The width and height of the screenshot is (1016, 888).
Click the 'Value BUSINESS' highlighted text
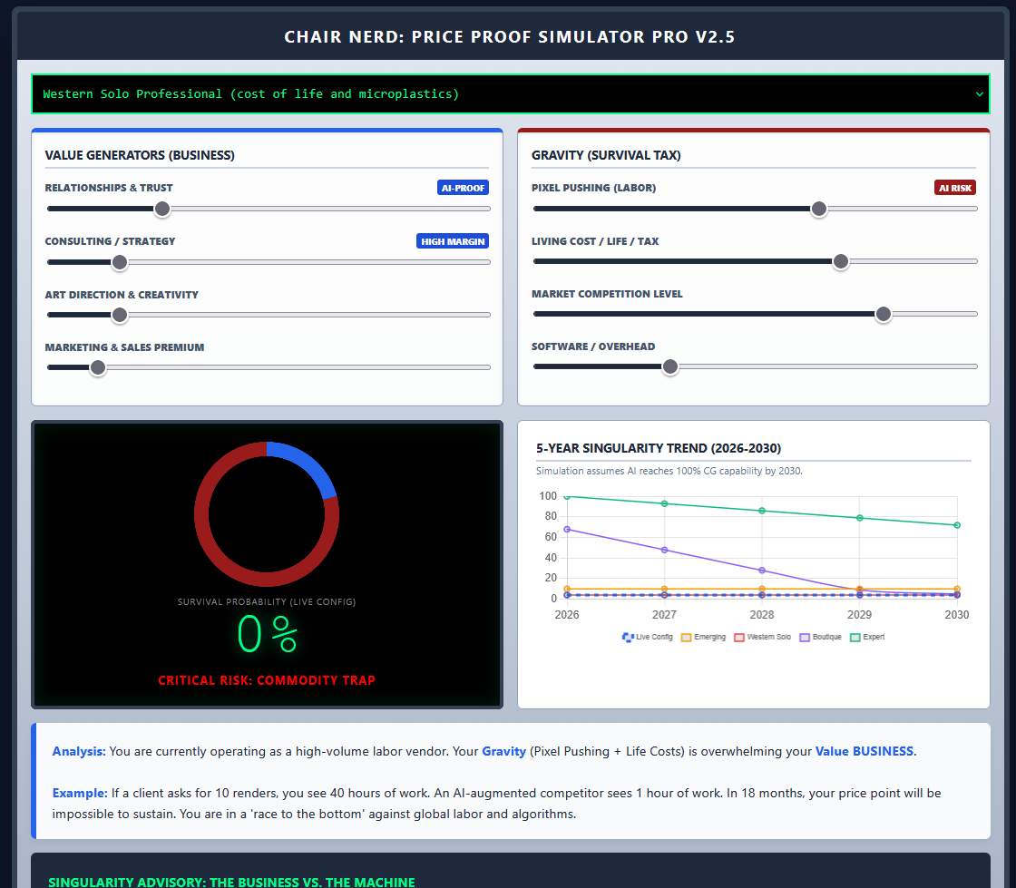click(x=865, y=751)
